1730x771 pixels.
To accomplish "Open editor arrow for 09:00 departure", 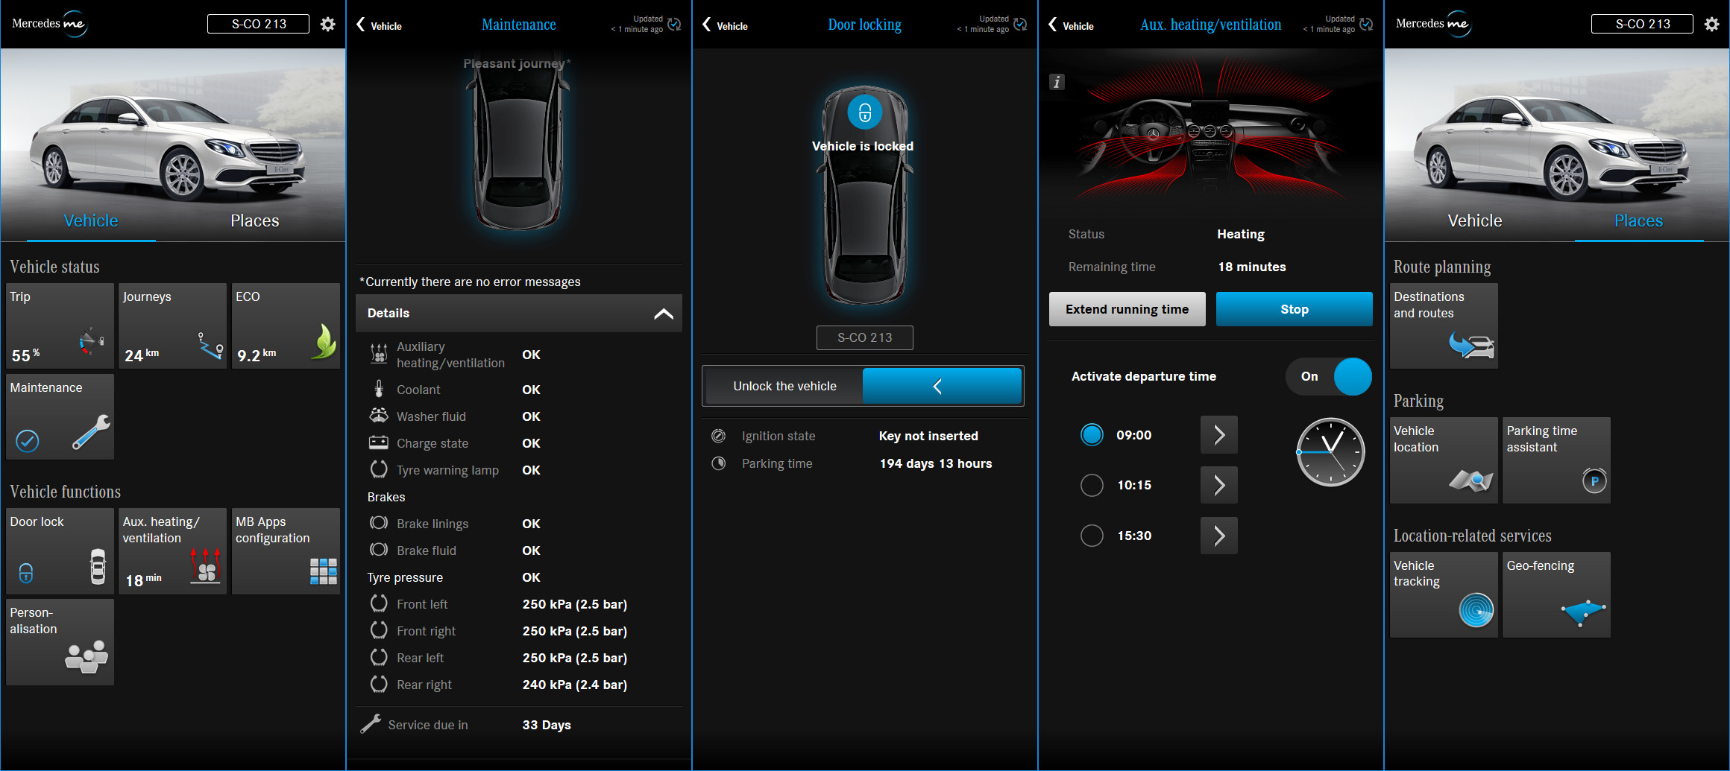I will [x=1219, y=435].
